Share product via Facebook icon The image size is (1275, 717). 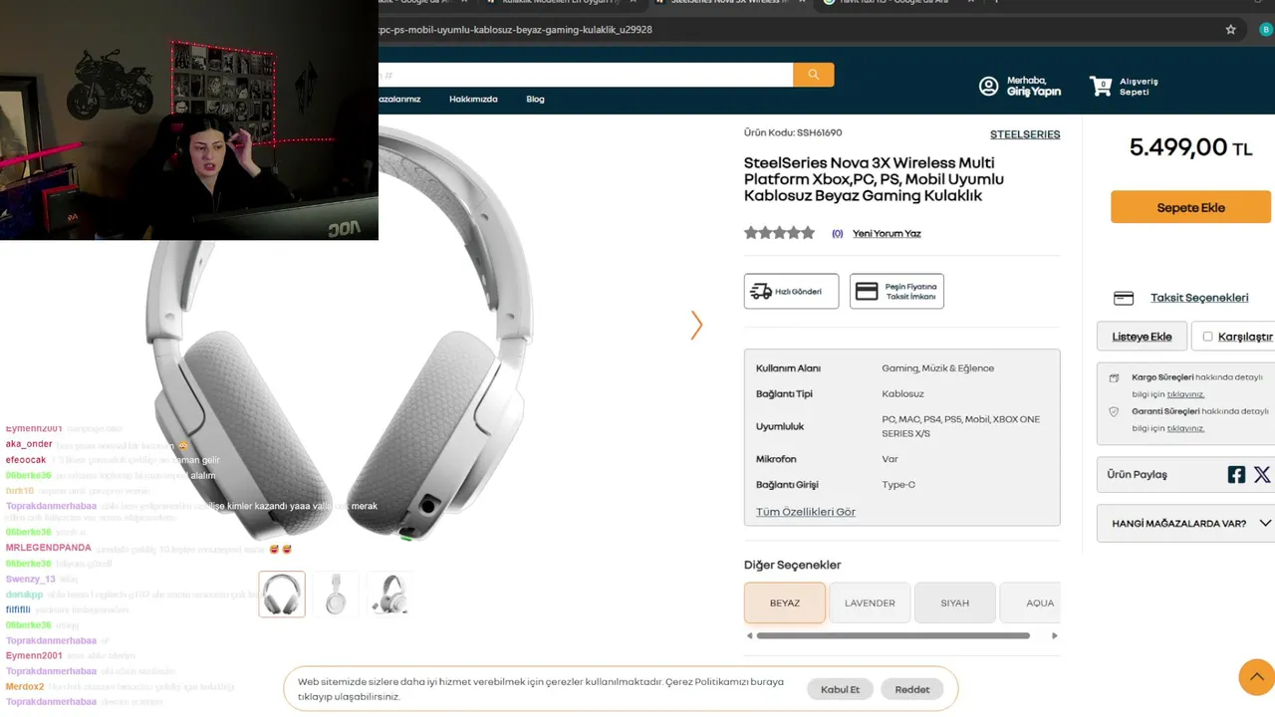[1236, 475]
